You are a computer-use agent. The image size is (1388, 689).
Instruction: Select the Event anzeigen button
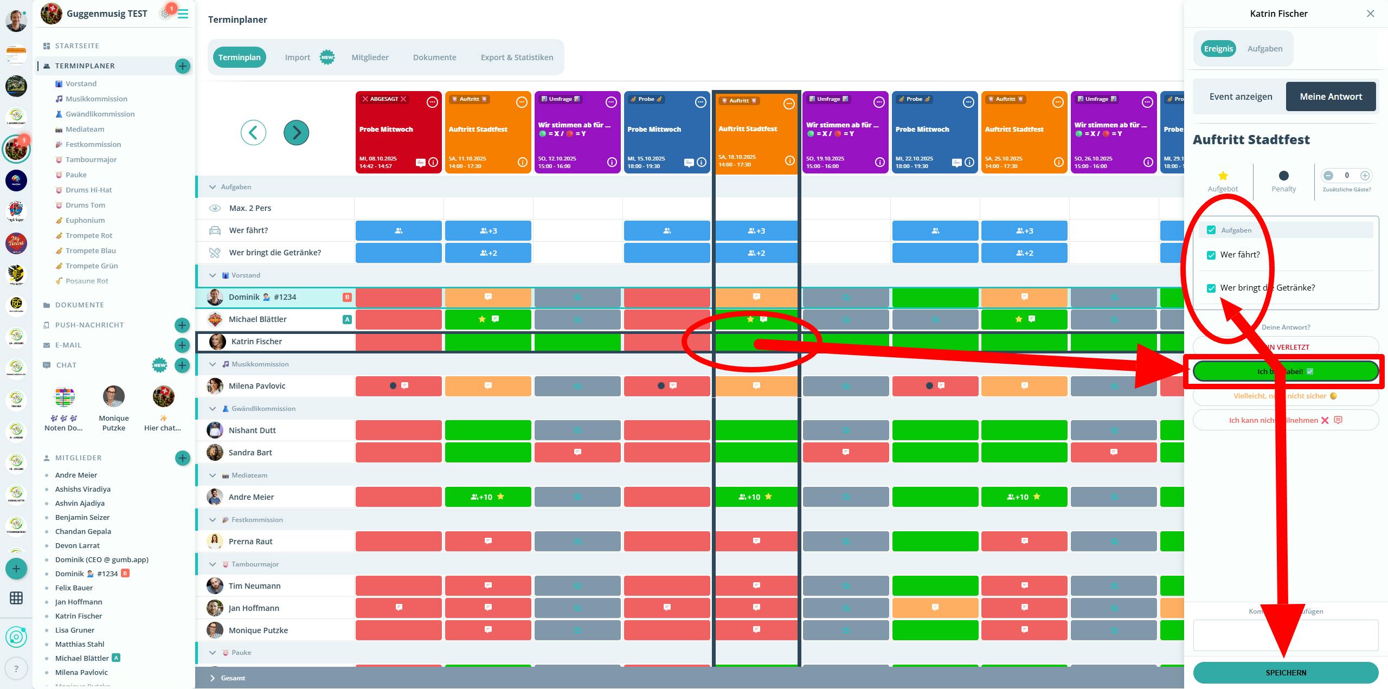1241,96
